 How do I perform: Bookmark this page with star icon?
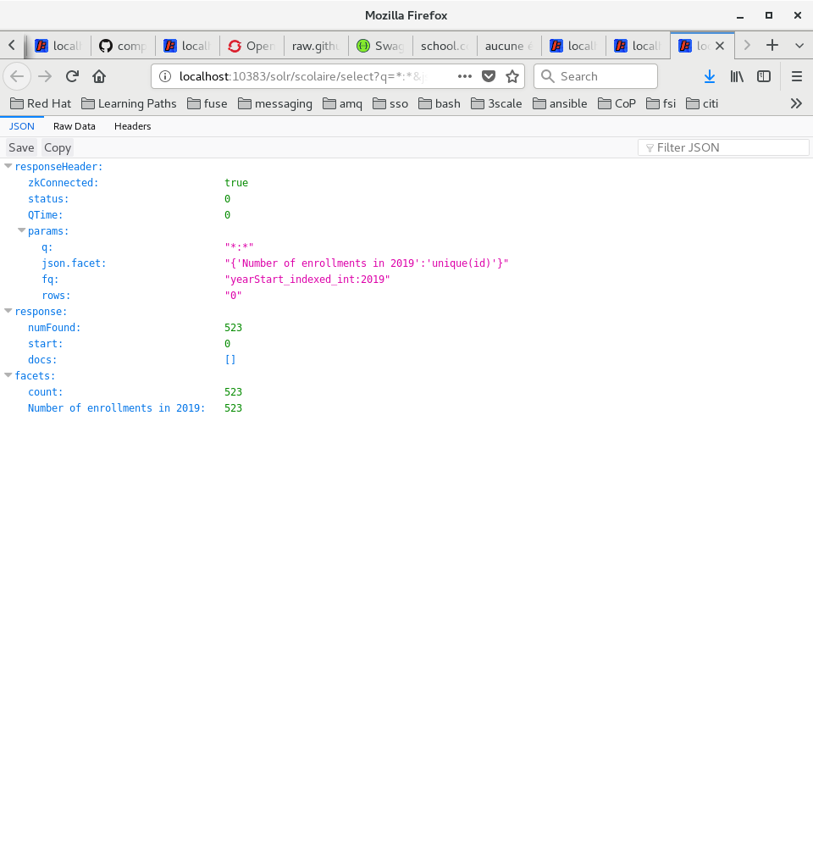point(512,76)
